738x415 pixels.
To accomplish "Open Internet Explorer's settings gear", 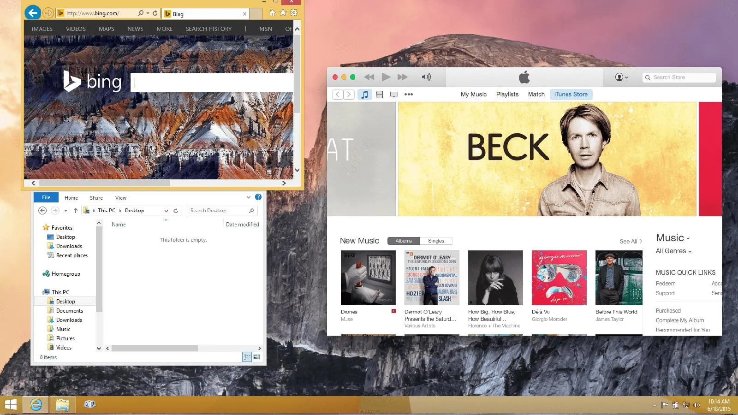I will (293, 12).
